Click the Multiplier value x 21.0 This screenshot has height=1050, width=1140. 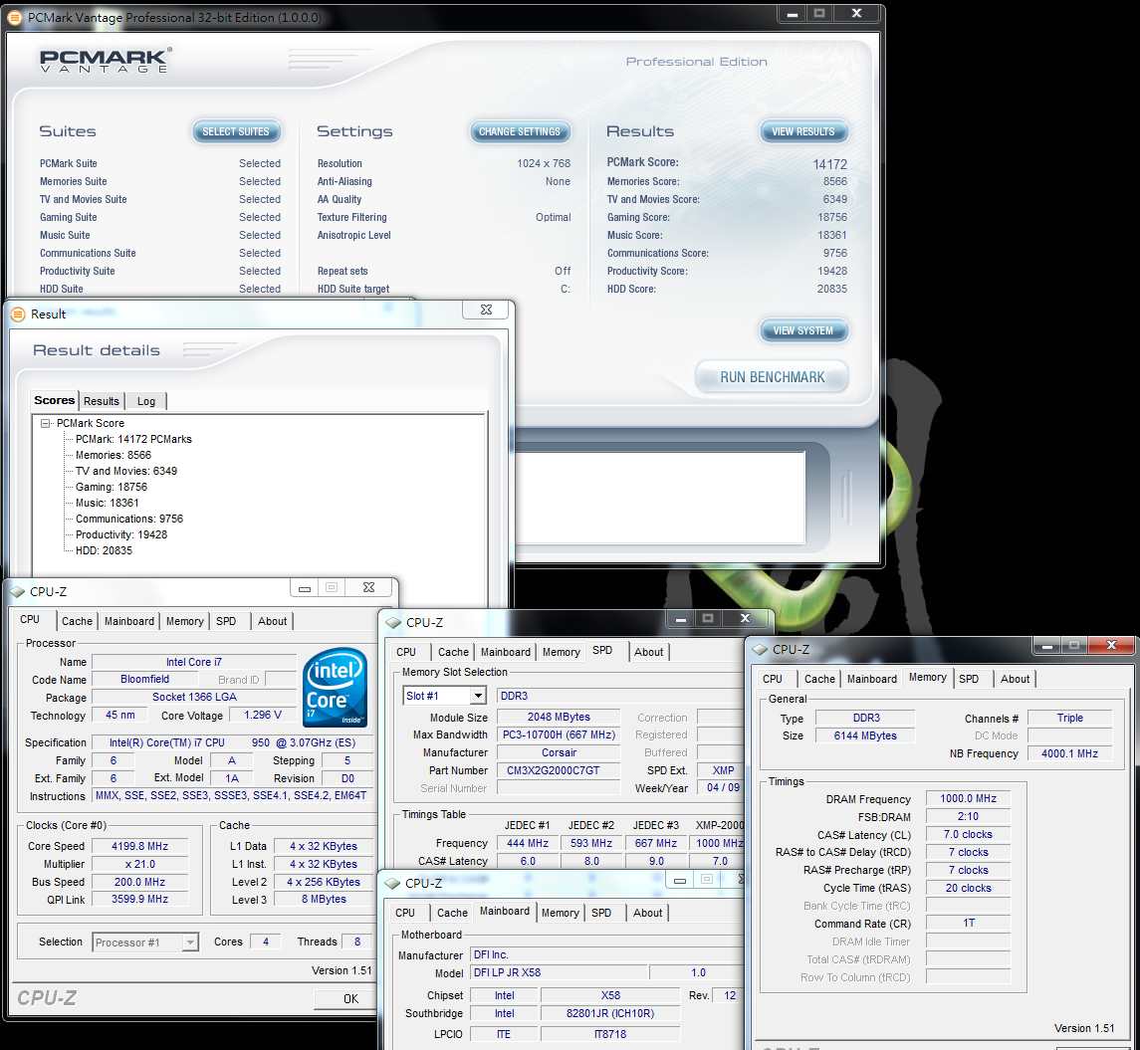click(x=139, y=864)
